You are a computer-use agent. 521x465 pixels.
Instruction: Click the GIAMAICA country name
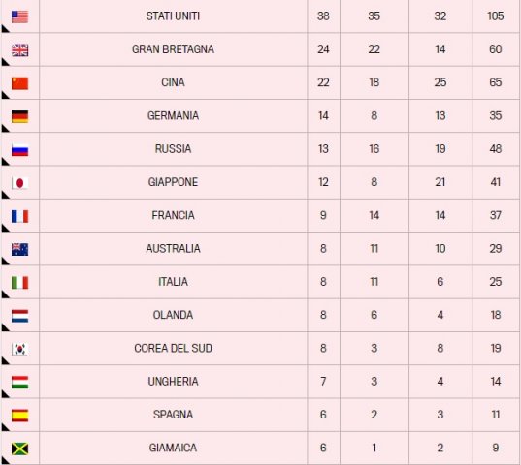[173, 448]
